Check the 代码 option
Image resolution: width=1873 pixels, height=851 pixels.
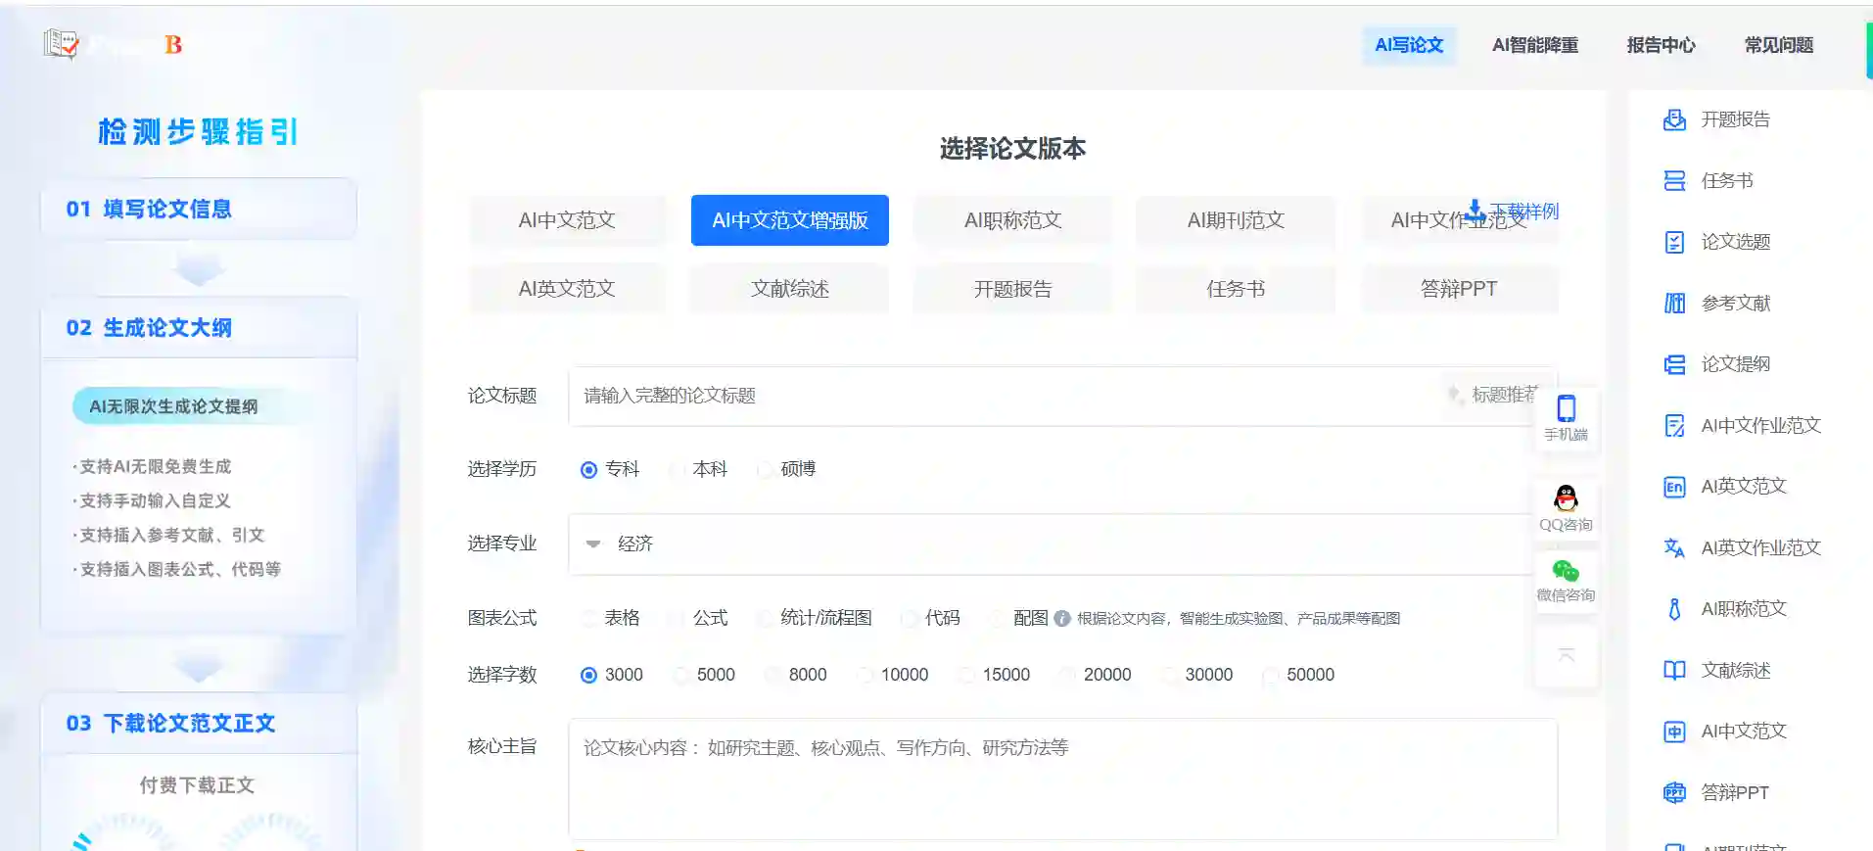click(x=910, y=618)
